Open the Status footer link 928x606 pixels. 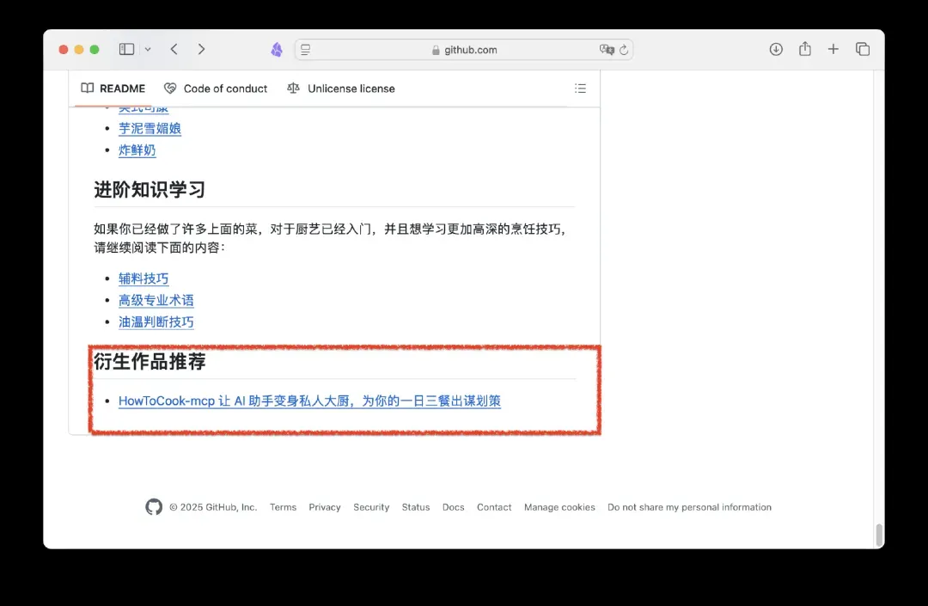(416, 507)
